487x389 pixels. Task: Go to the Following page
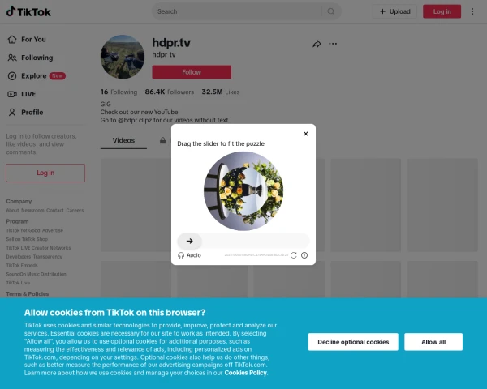click(x=31, y=58)
